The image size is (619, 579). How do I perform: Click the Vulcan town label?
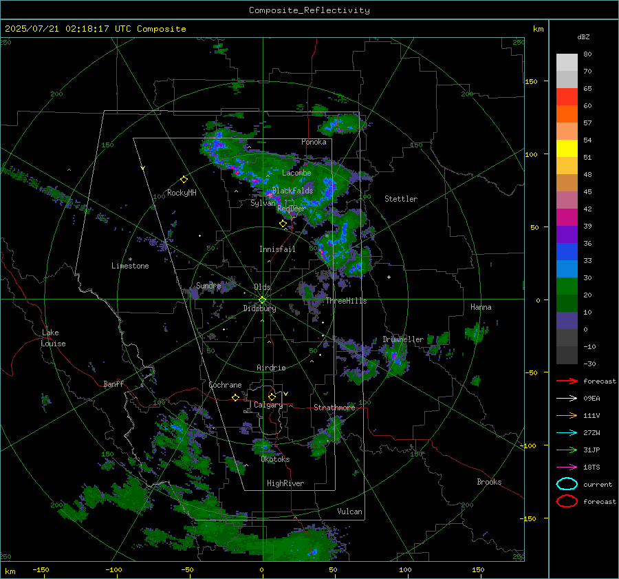pyautogui.click(x=350, y=512)
